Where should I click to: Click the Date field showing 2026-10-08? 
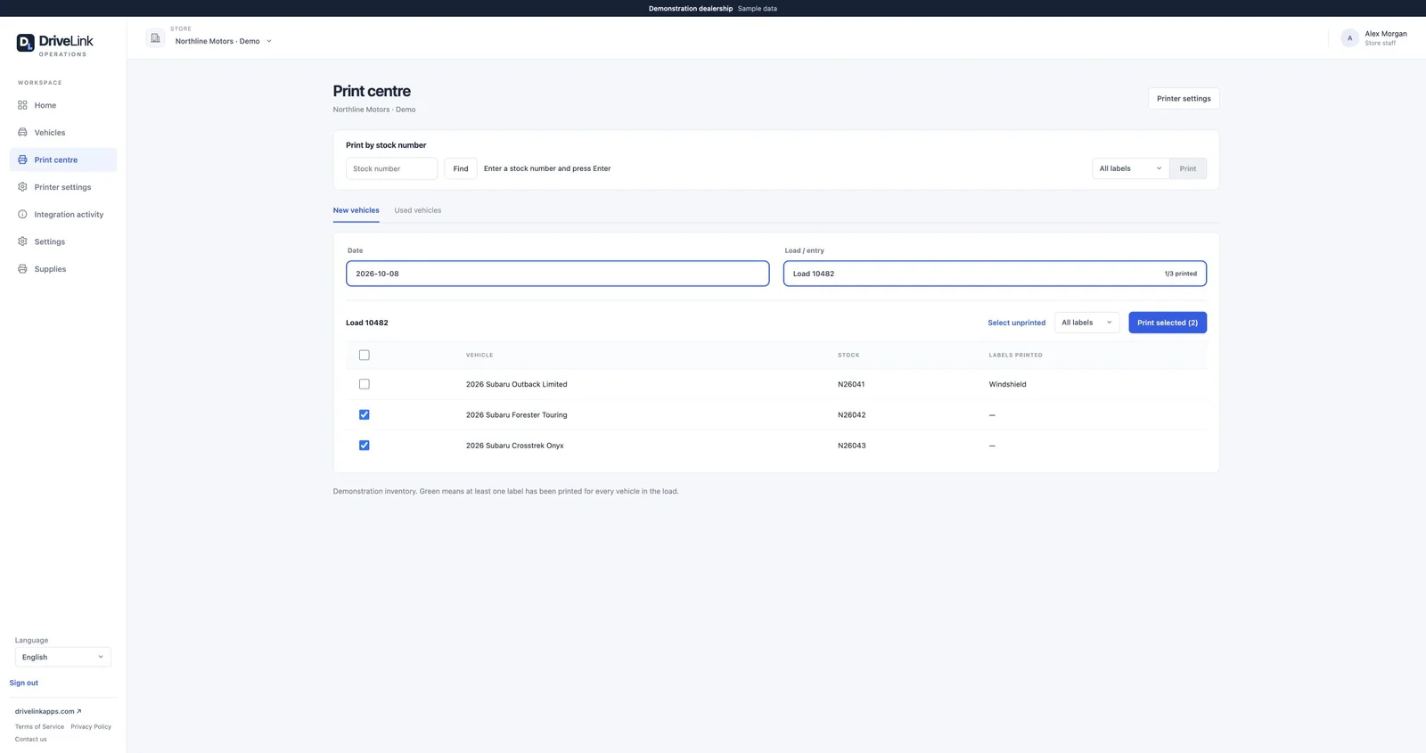click(557, 274)
